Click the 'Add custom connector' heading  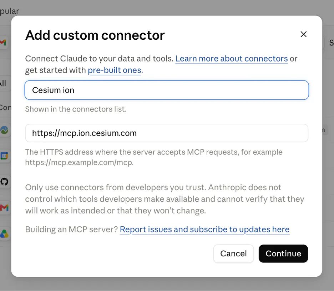(95, 35)
